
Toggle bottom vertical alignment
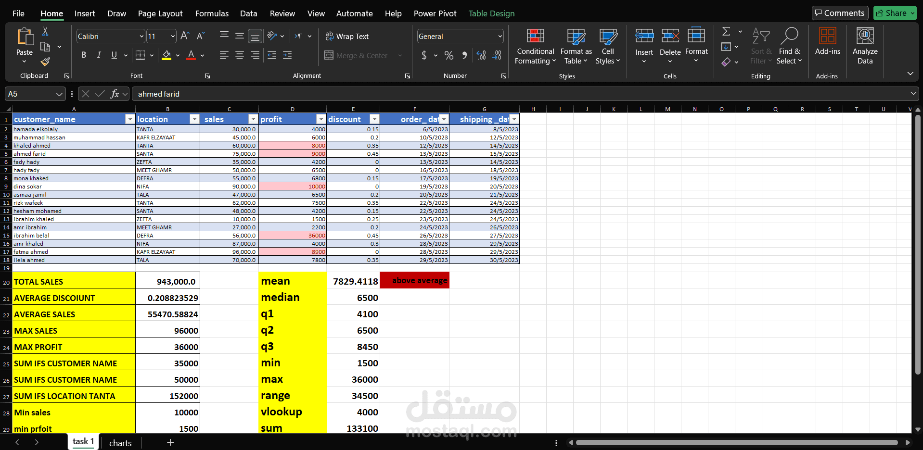(x=255, y=36)
